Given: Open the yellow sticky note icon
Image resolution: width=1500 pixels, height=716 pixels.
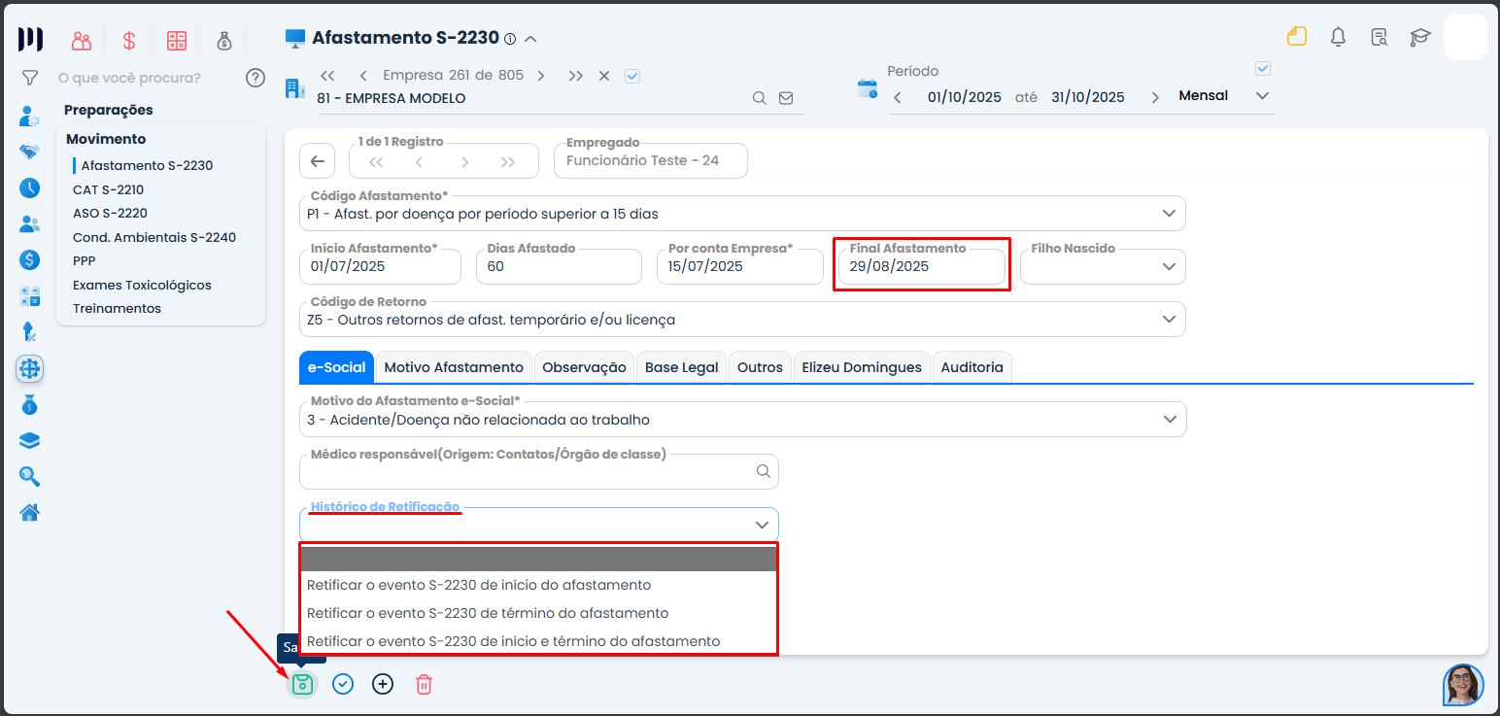Looking at the screenshot, I should (x=1297, y=37).
